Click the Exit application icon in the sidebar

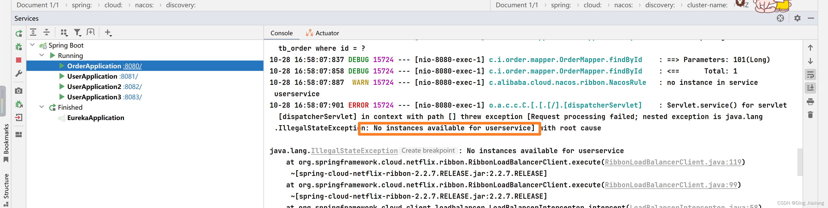click(19, 118)
